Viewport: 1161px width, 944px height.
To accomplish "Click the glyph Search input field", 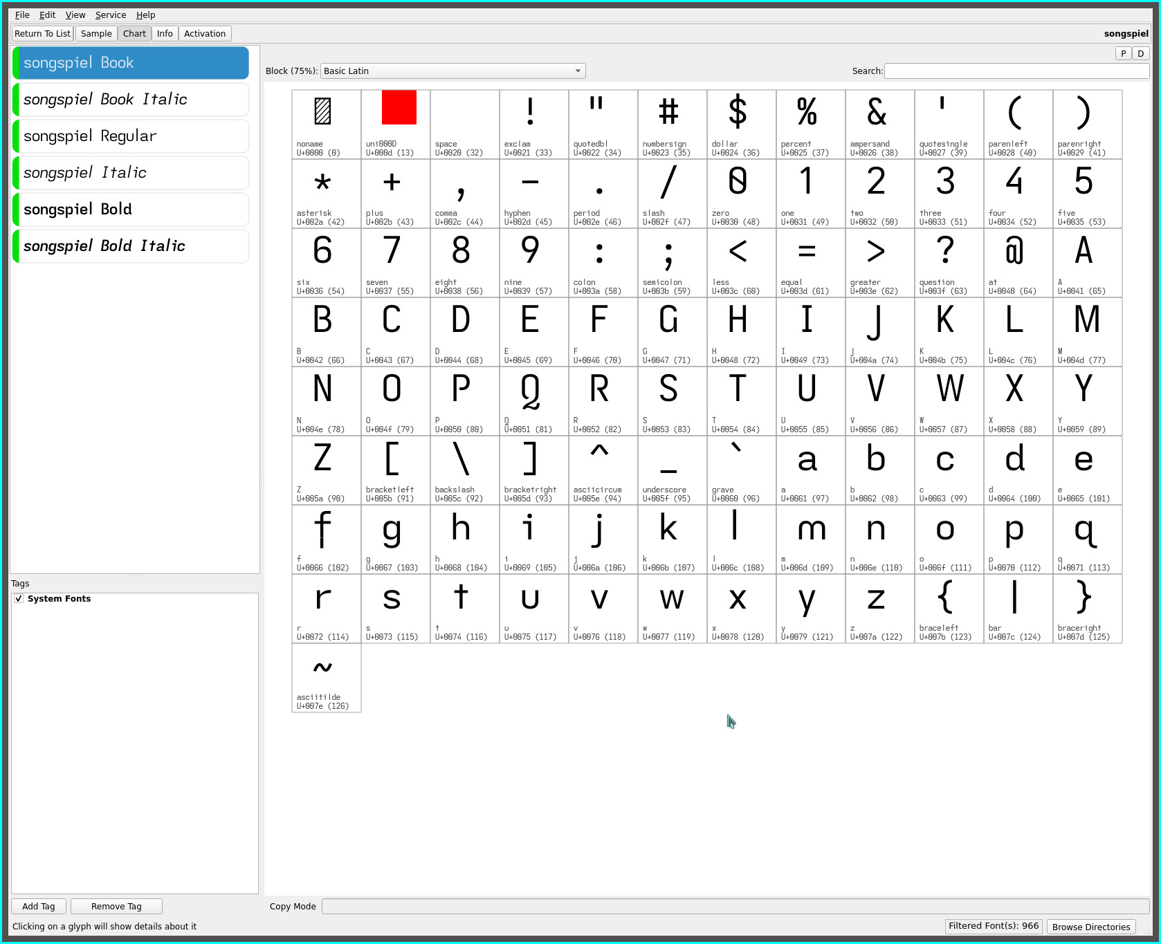I will click(1016, 71).
